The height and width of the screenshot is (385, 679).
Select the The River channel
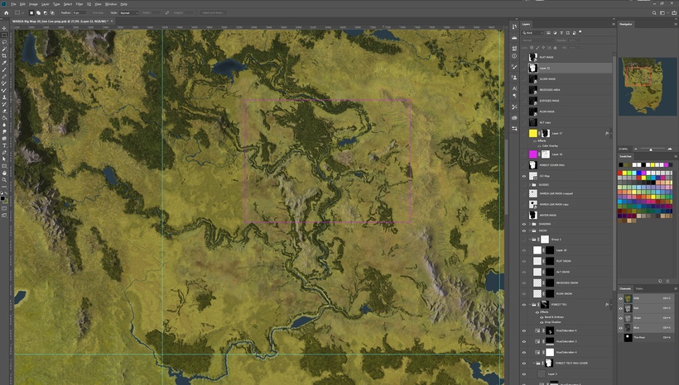(x=648, y=338)
